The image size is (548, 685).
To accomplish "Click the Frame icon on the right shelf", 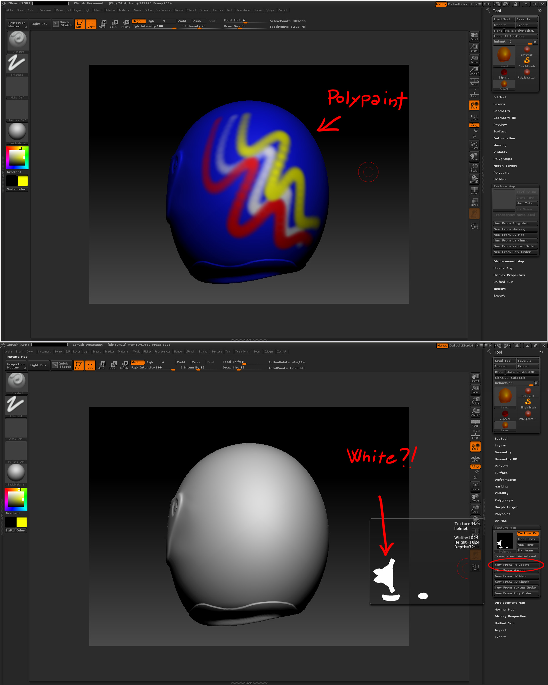I will (x=474, y=144).
